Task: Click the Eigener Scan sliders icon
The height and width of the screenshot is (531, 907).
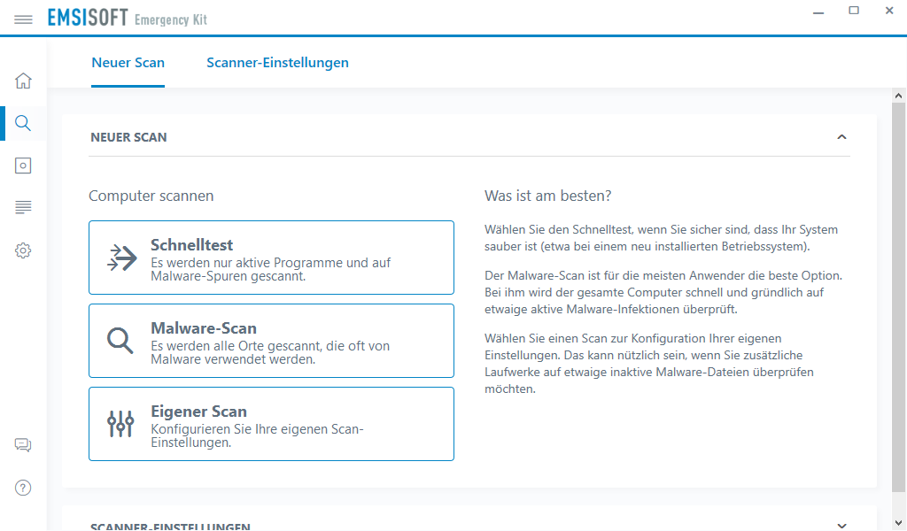Action: 120,424
